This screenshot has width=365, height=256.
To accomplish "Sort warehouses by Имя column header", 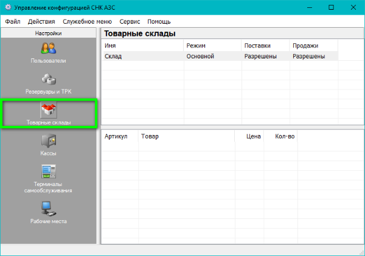I will click(142, 46).
